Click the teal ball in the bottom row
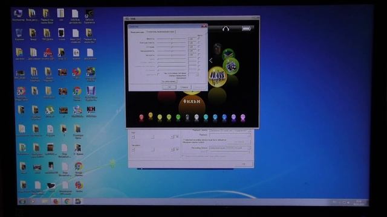Viewport: 387px width, 217px height. (x=206, y=118)
